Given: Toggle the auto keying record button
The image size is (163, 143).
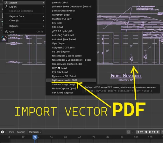Looking at the screenshot, I should pos(128,132).
